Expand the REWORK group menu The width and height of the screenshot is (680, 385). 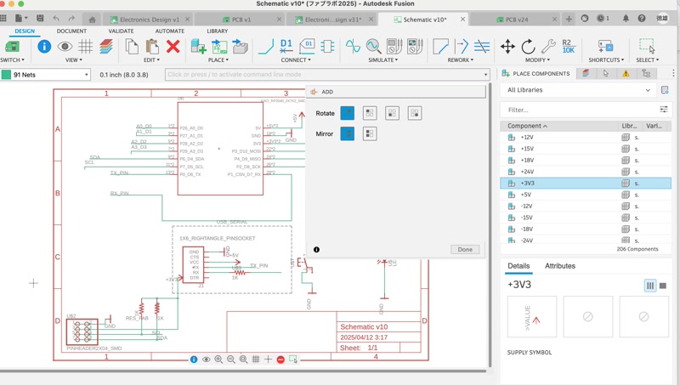coord(461,59)
